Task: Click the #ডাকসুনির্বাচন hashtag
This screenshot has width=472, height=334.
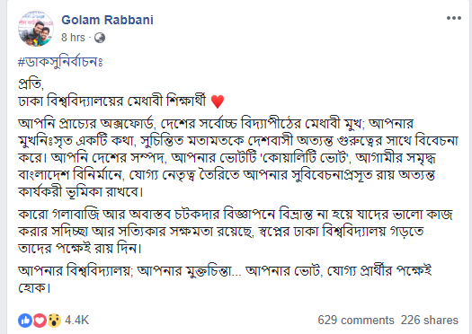Action: click(60, 62)
